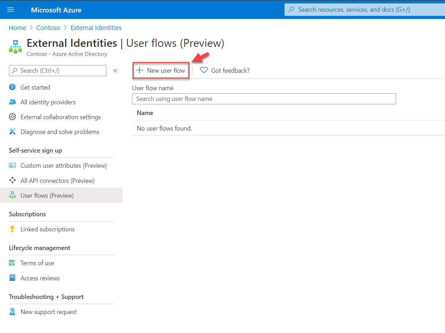
Task: Click the magnifier icon in sidebar search
Action: (x=14, y=71)
